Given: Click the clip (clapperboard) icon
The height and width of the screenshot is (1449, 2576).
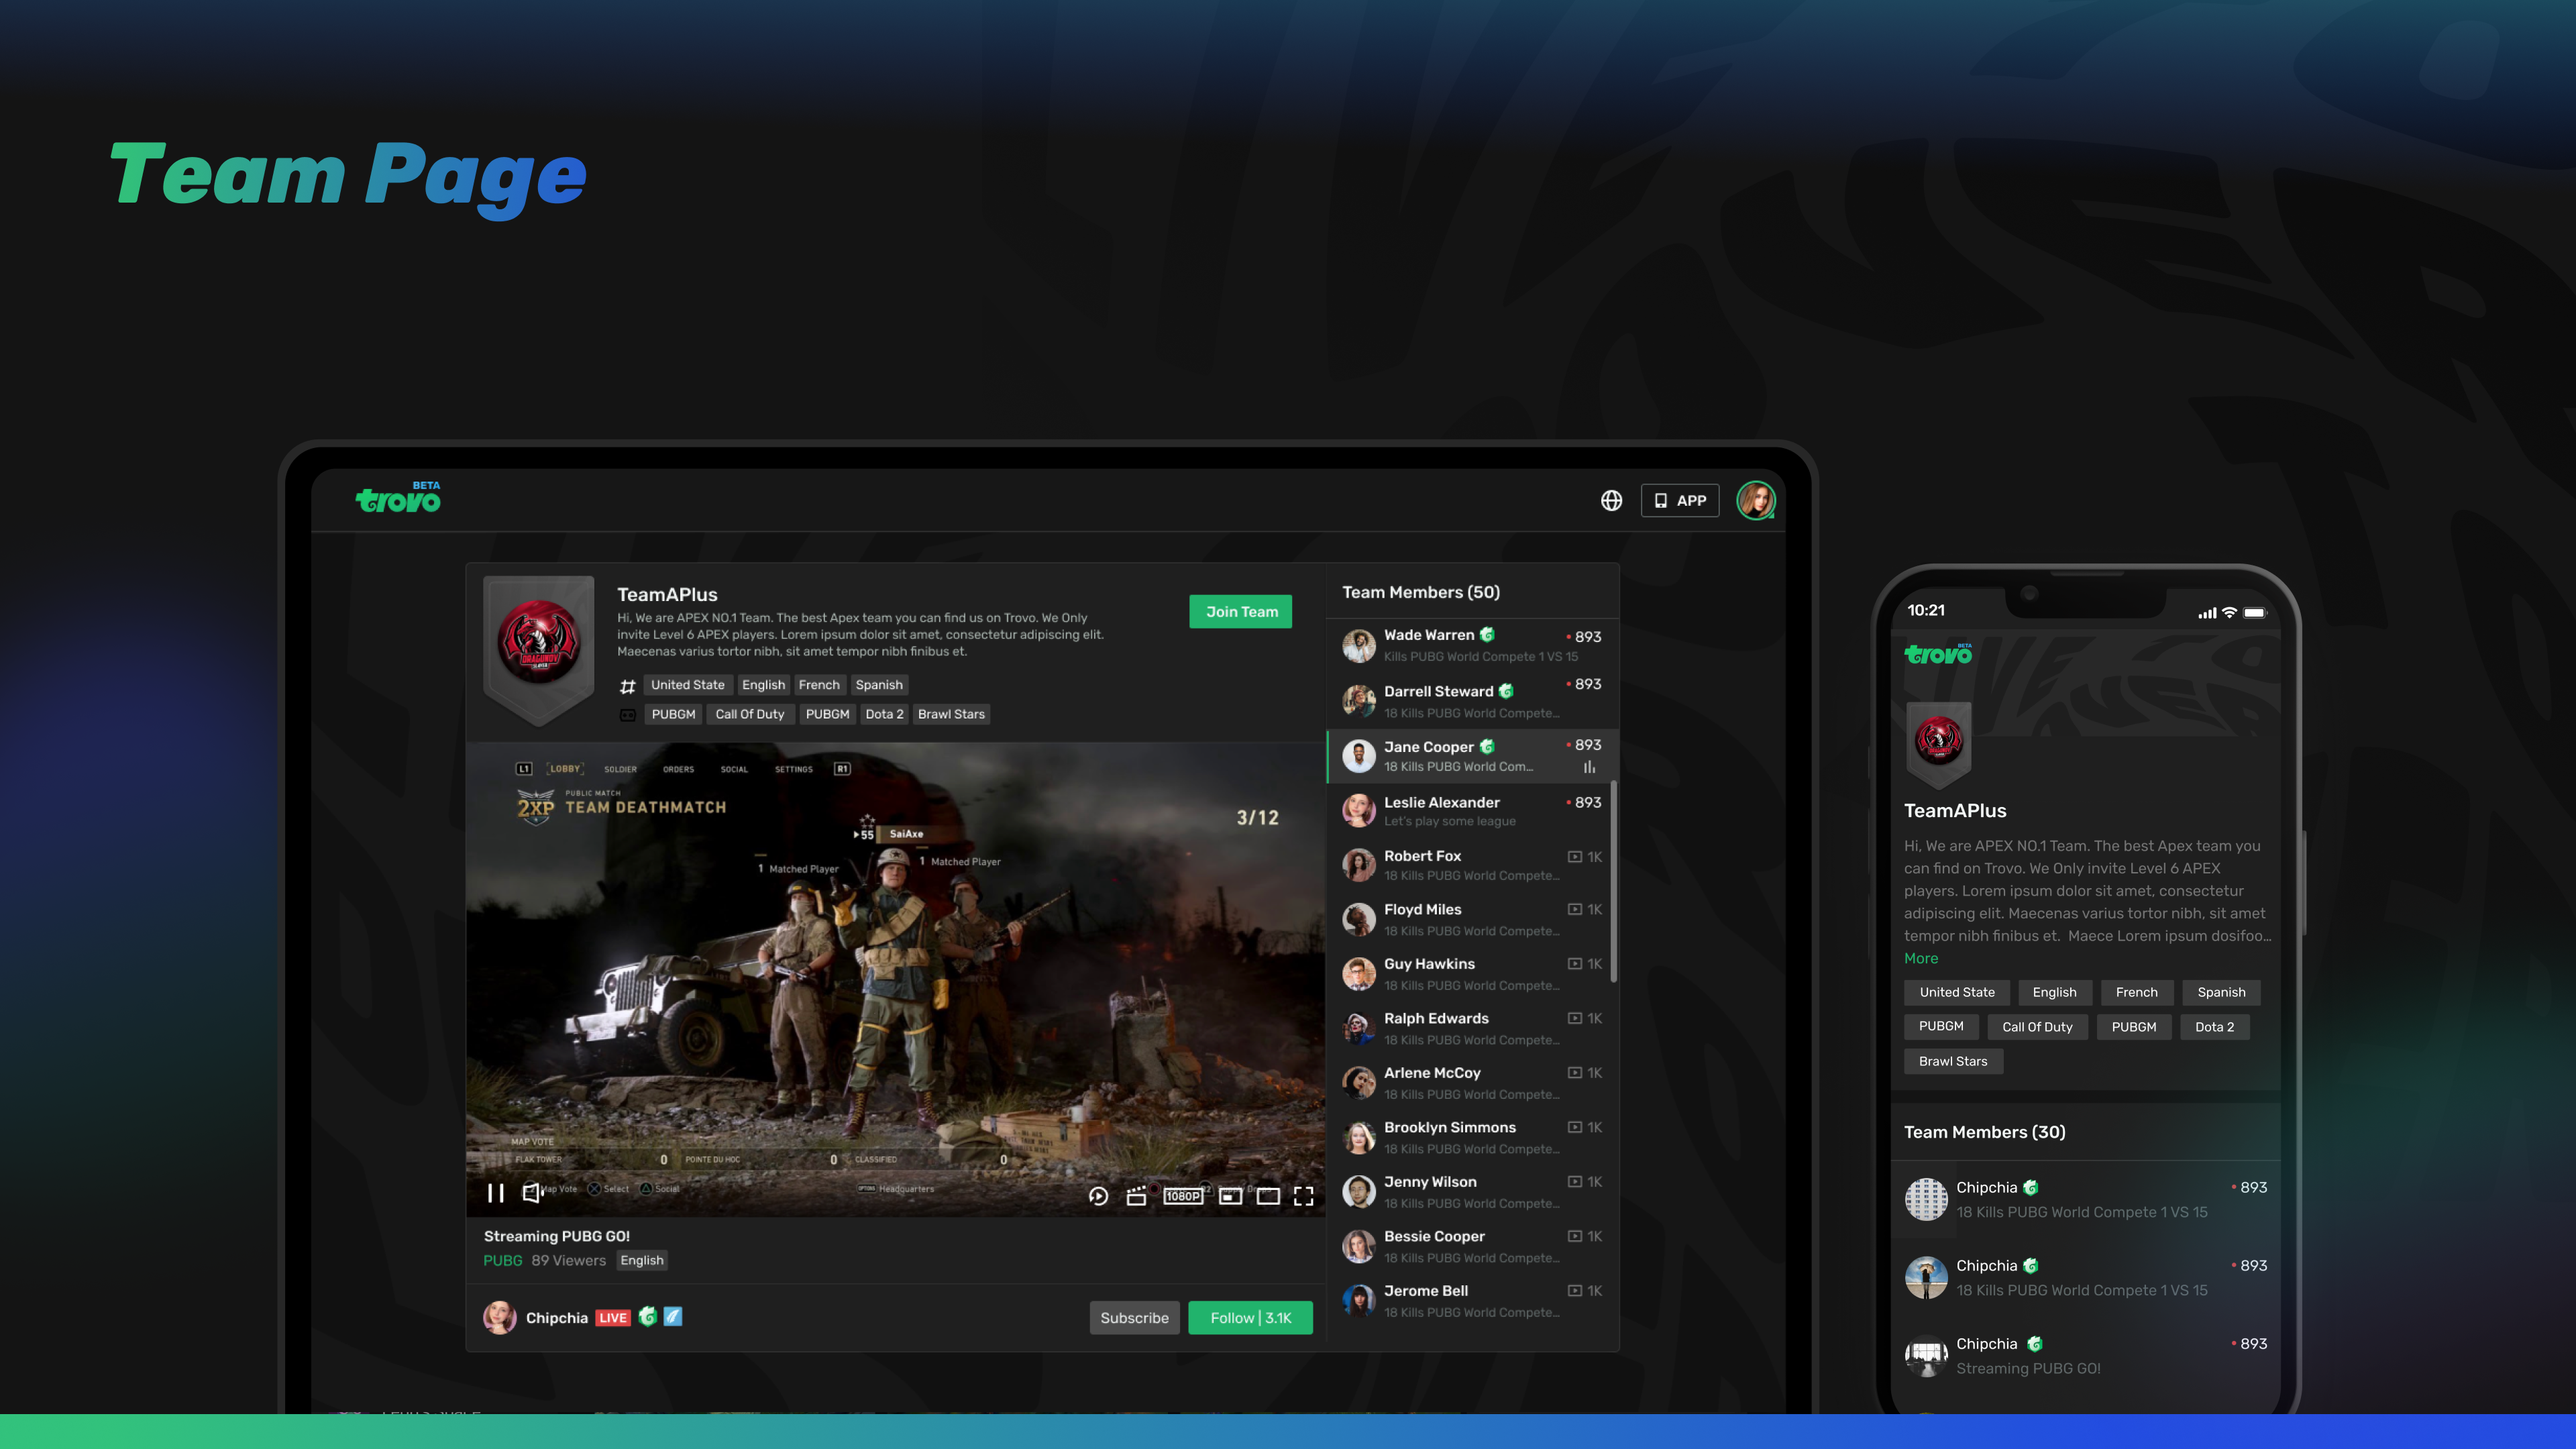Looking at the screenshot, I should pos(1136,1196).
